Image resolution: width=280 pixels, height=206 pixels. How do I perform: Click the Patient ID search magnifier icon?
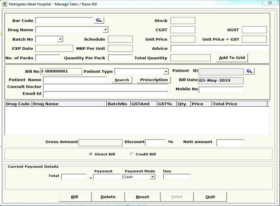tap(249, 71)
